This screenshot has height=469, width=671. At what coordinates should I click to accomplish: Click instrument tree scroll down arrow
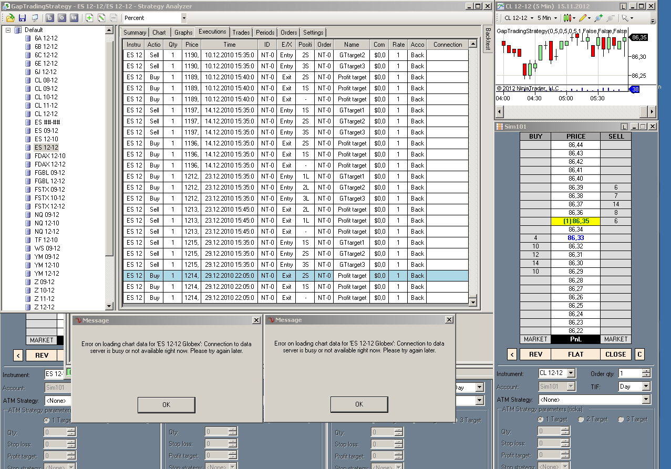pos(109,306)
